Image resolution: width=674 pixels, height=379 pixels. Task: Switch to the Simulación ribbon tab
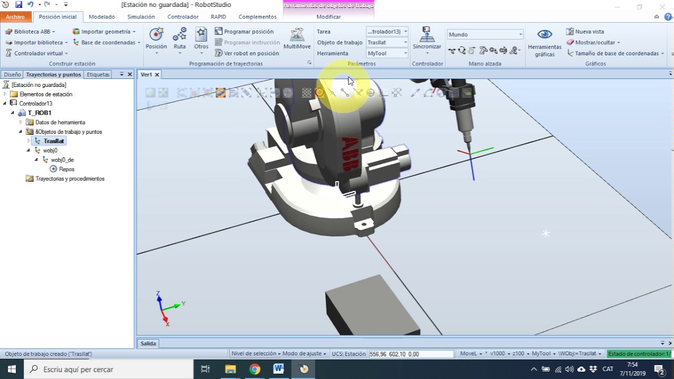click(x=141, y=17)
